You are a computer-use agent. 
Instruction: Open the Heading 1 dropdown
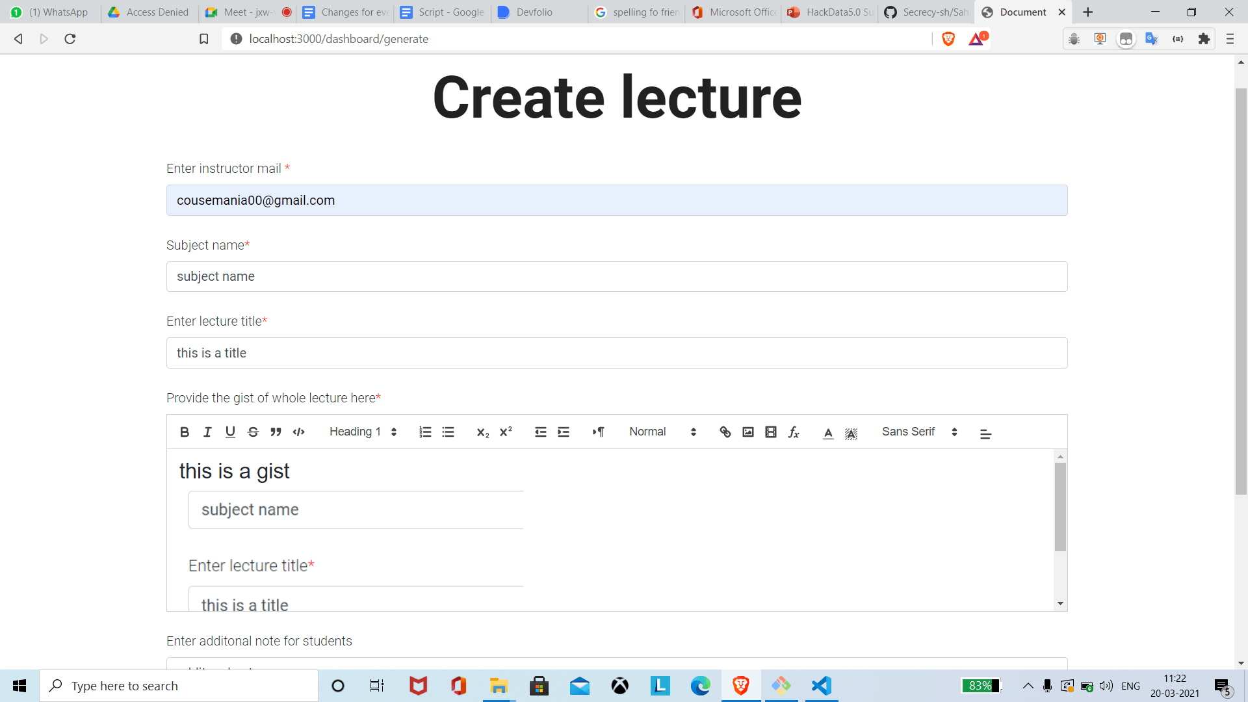(x=363, y=432)
